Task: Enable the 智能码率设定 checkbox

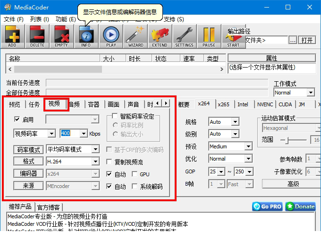Action: point(115,116)
